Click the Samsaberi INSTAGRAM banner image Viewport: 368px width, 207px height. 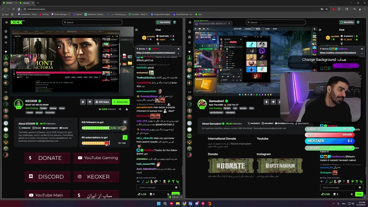pos(279,165)
